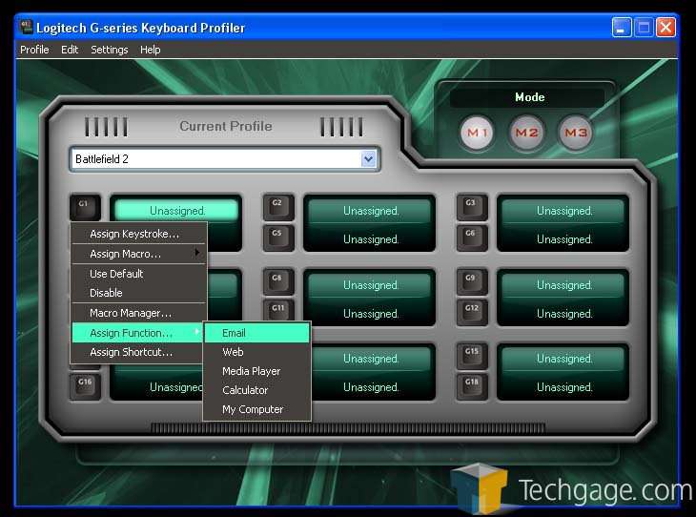Select Web function in submenu

(257, 352)
